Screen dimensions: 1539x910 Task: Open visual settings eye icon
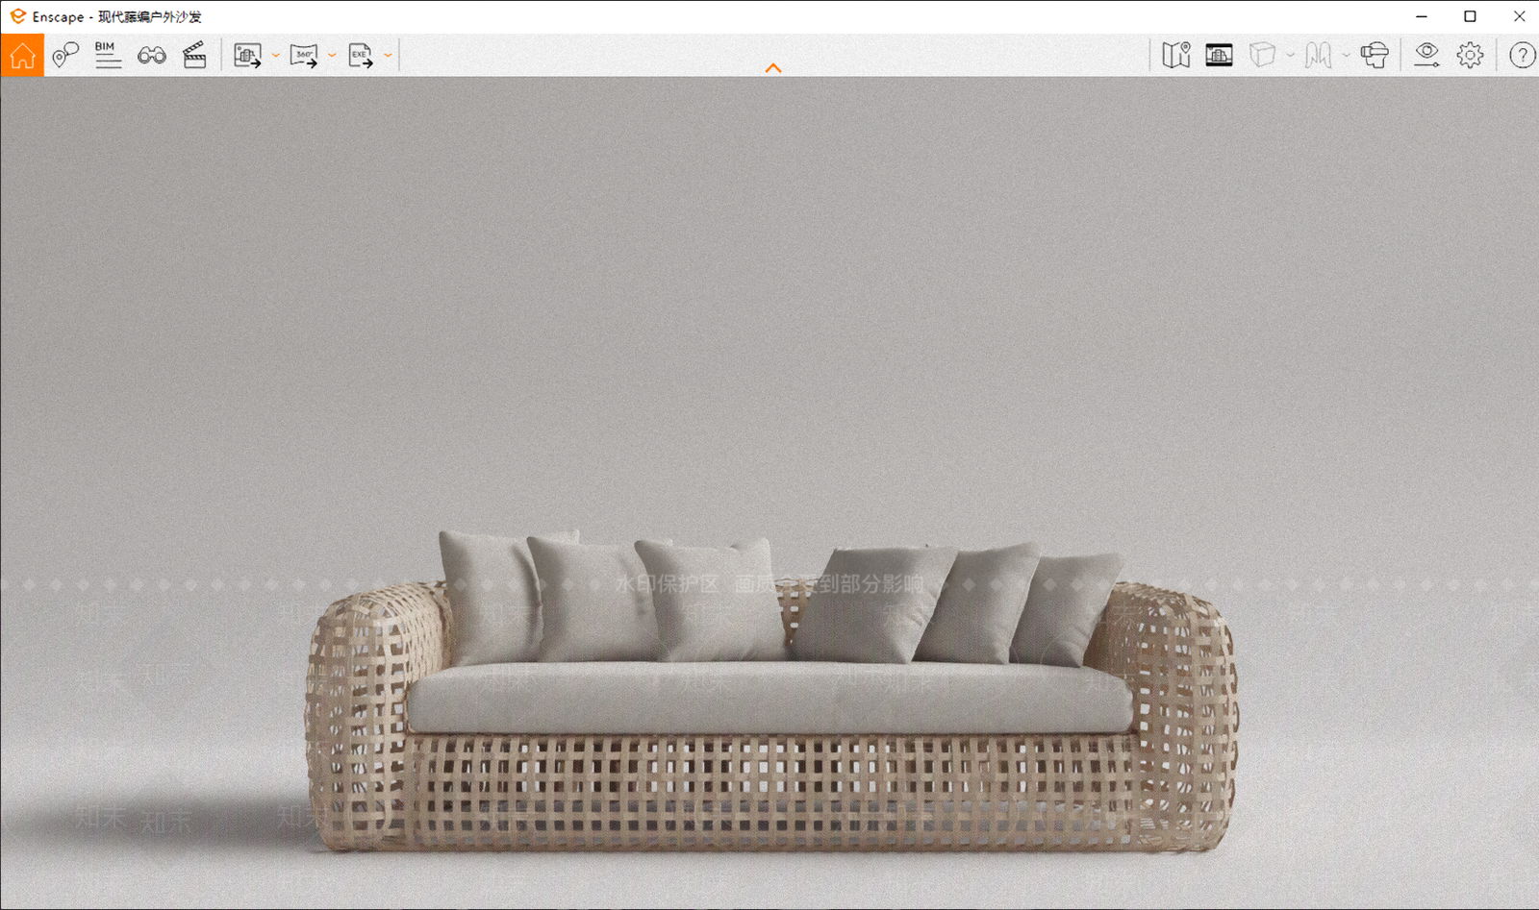coord(1426,55)
